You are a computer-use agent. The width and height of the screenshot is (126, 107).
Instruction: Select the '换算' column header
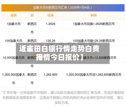14,15
